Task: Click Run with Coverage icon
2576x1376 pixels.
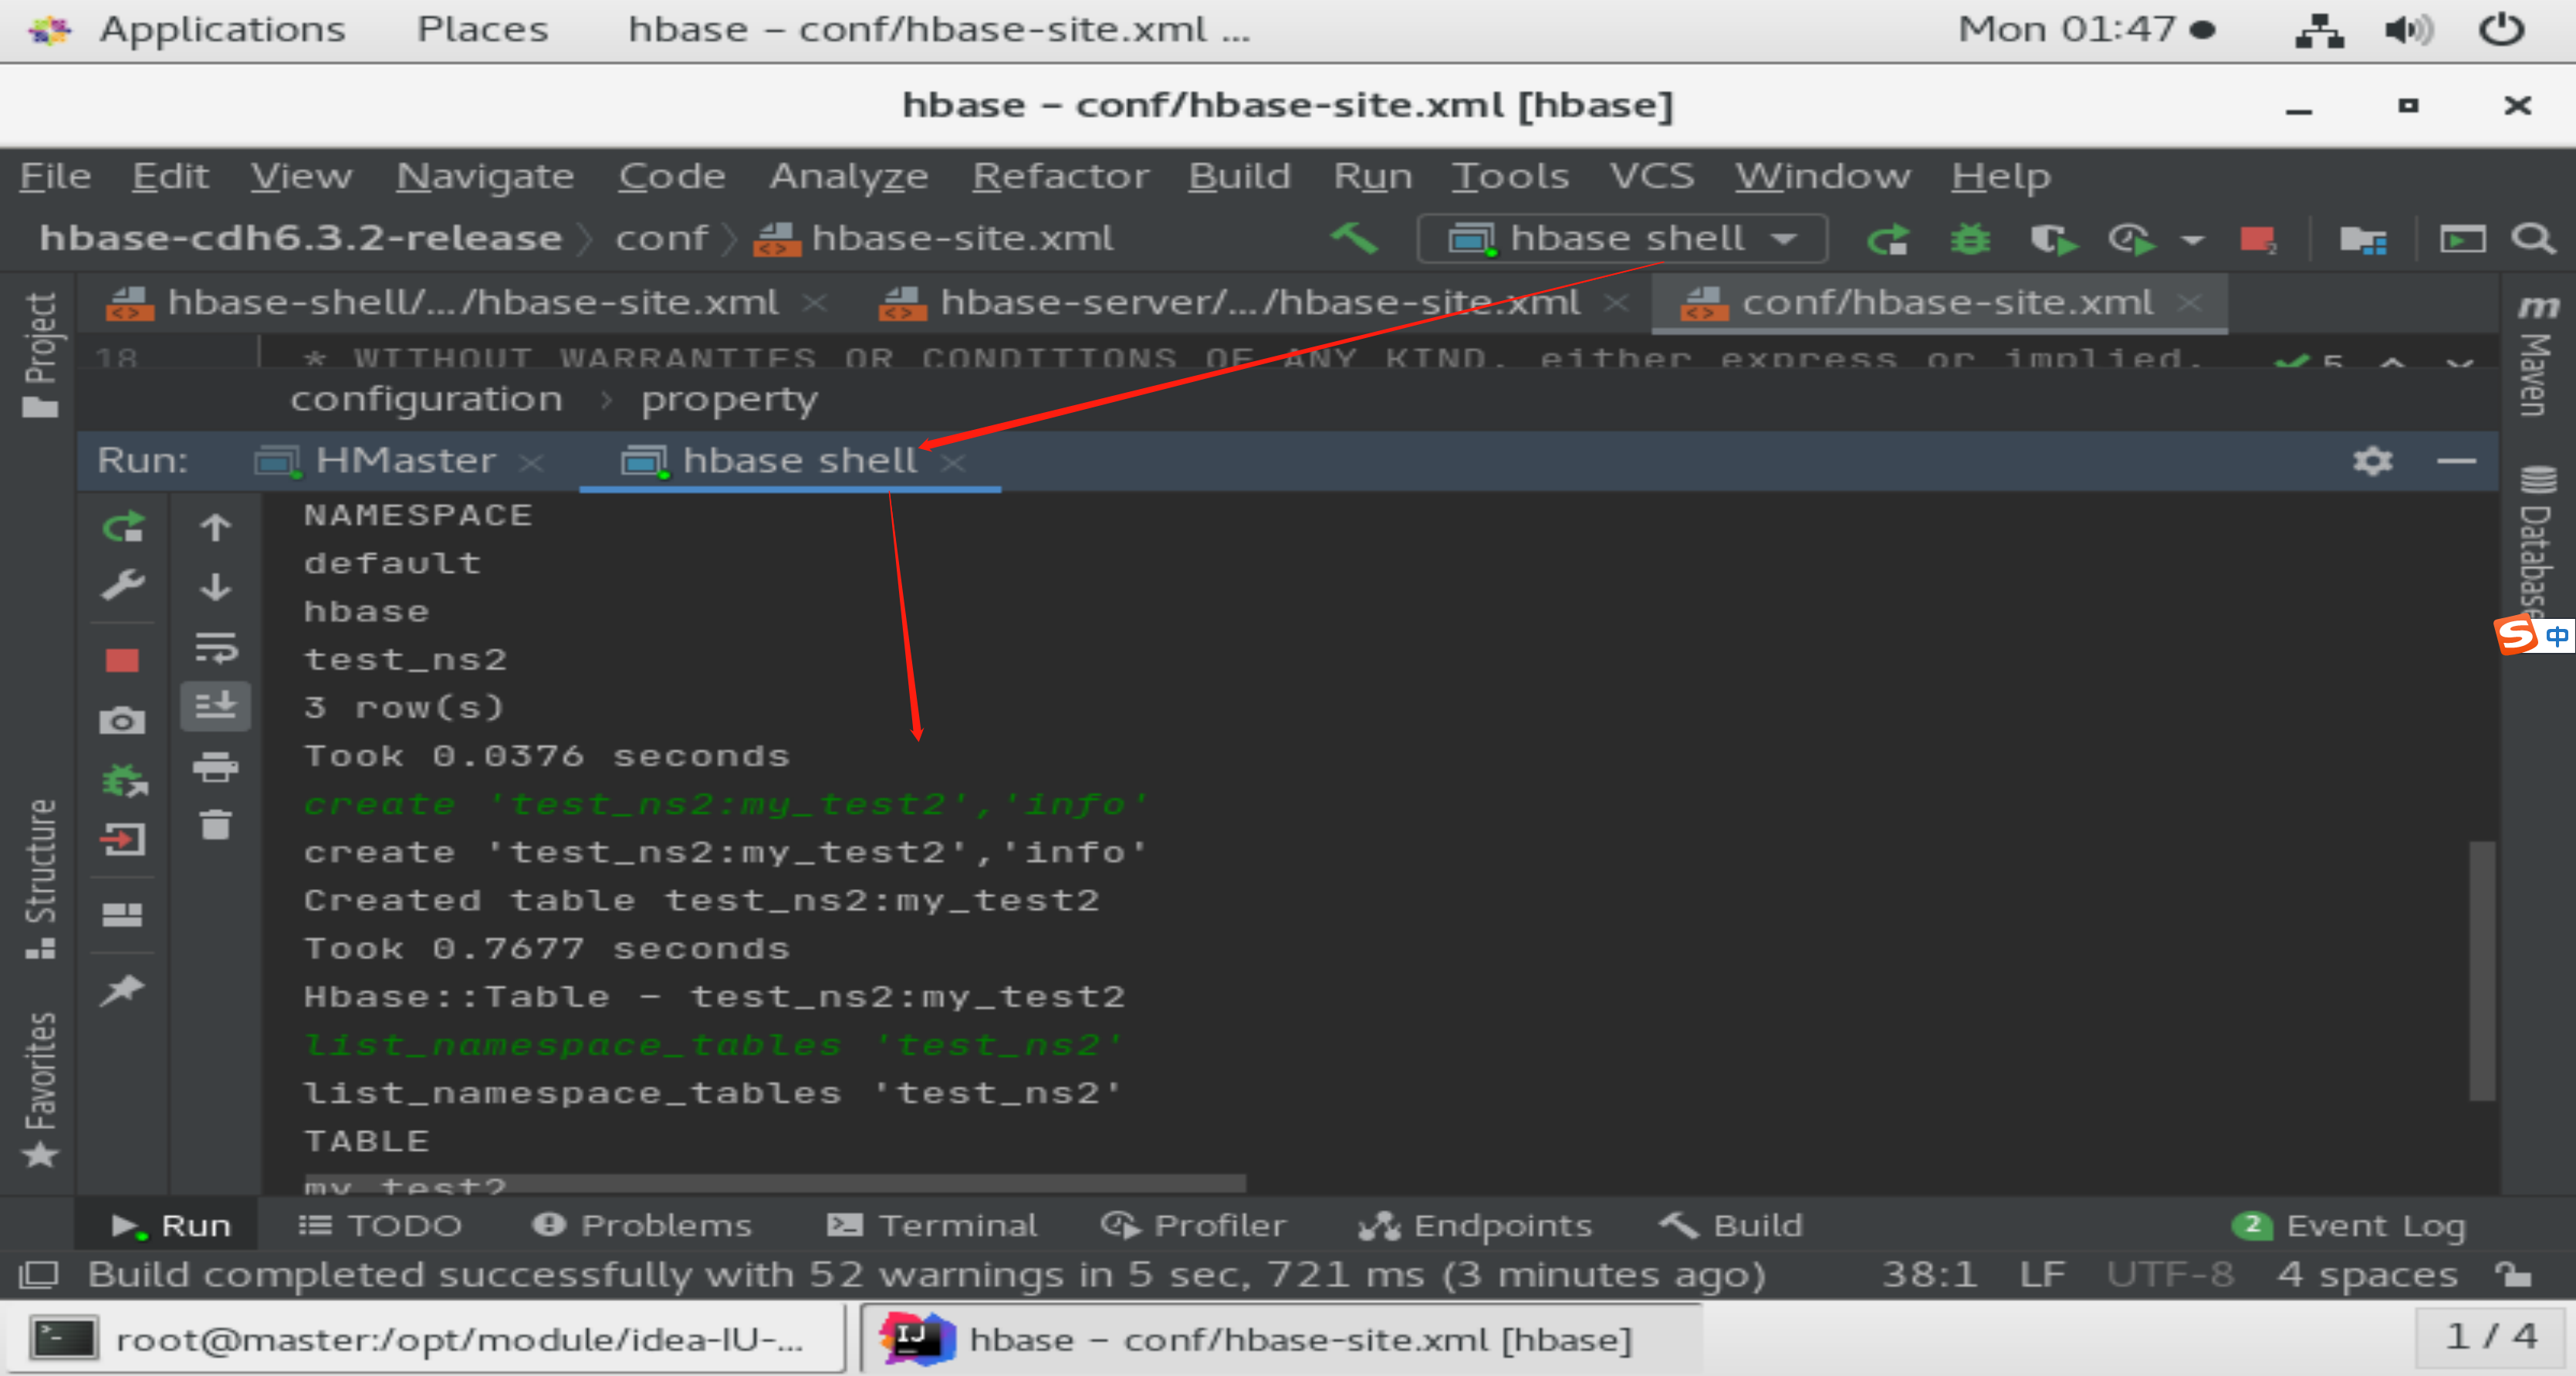Action: coord(2052,240)
